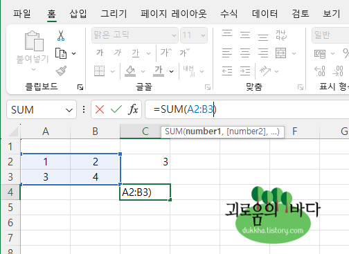Click the Wrap Text icon
This screenshot has height=254, width=349.
click(281, 35)
